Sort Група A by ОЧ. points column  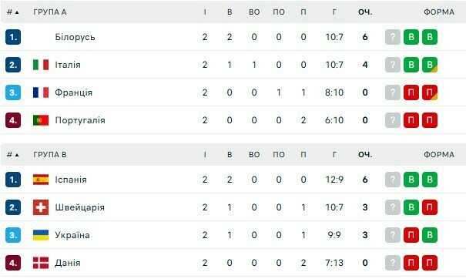click(365, 12)
